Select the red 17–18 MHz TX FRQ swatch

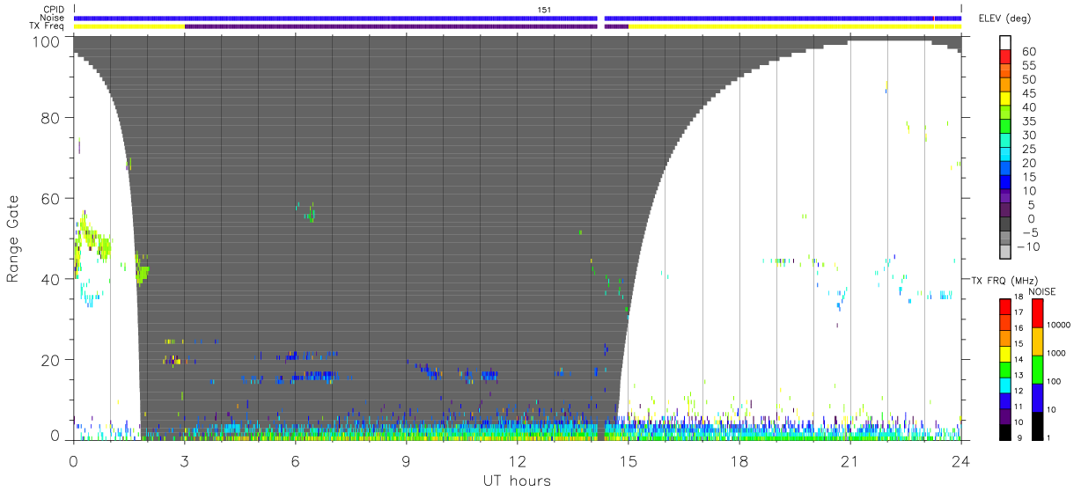pos(1004,307)
